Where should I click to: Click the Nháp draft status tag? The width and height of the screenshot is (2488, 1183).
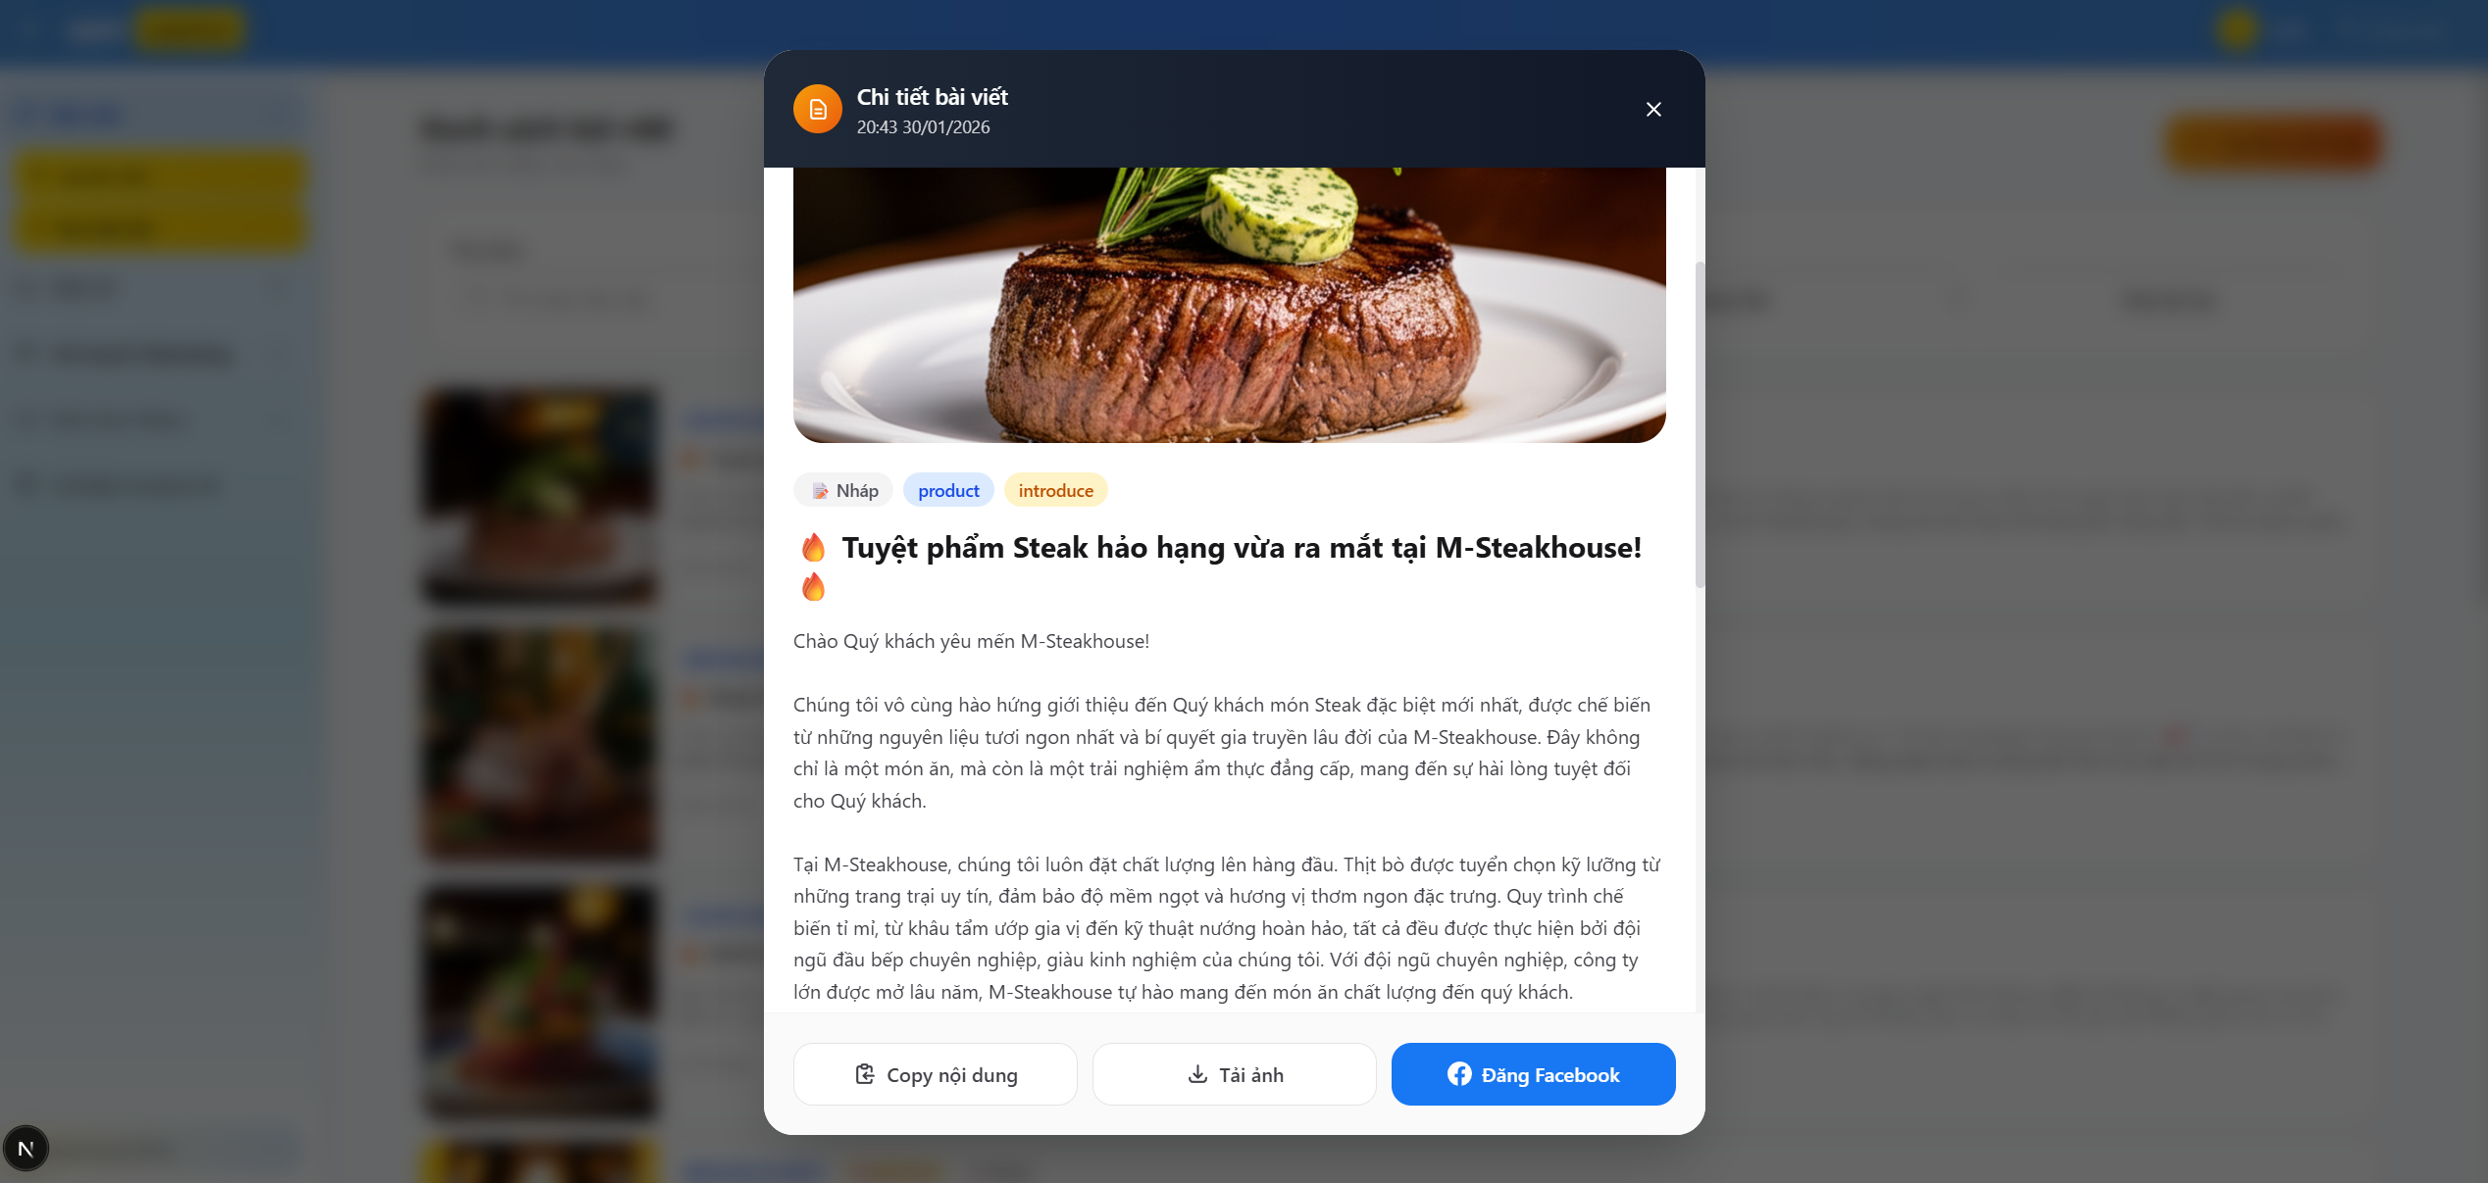click(843, 490)
